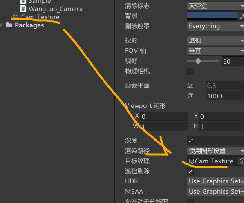Click the Viewport 矩形 label
The height and width of the screenshot is (203, 244).
pos(146,106)
